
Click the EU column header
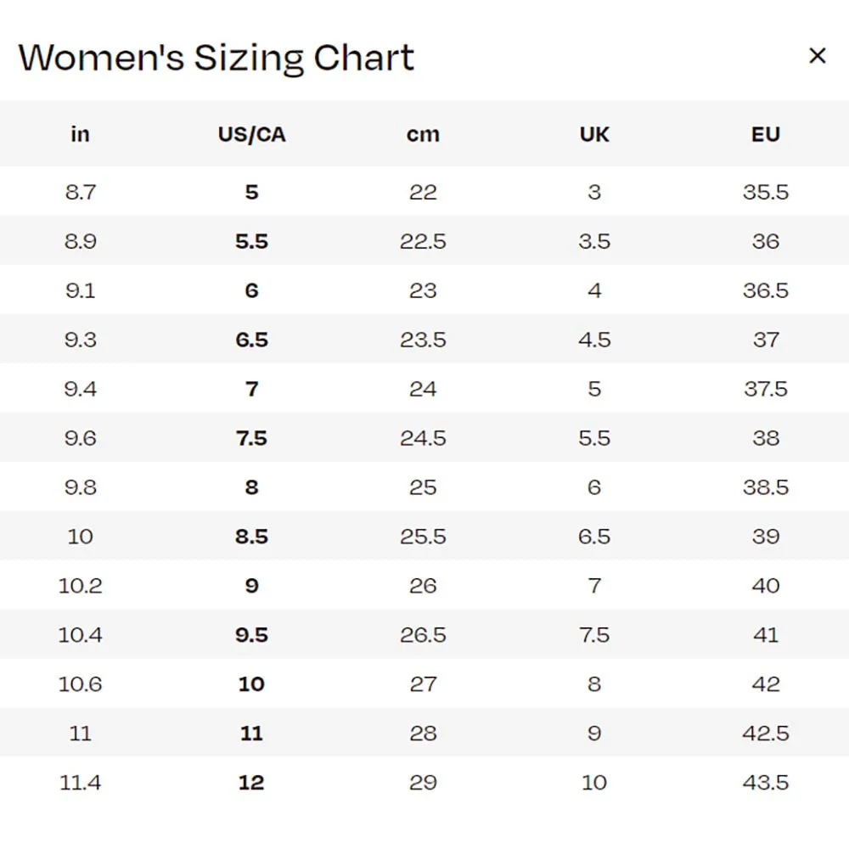click(x=765, y=134)
